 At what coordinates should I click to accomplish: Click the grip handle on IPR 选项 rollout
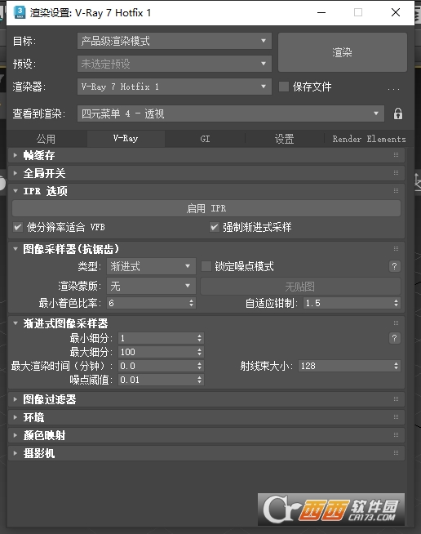[396, 191]
